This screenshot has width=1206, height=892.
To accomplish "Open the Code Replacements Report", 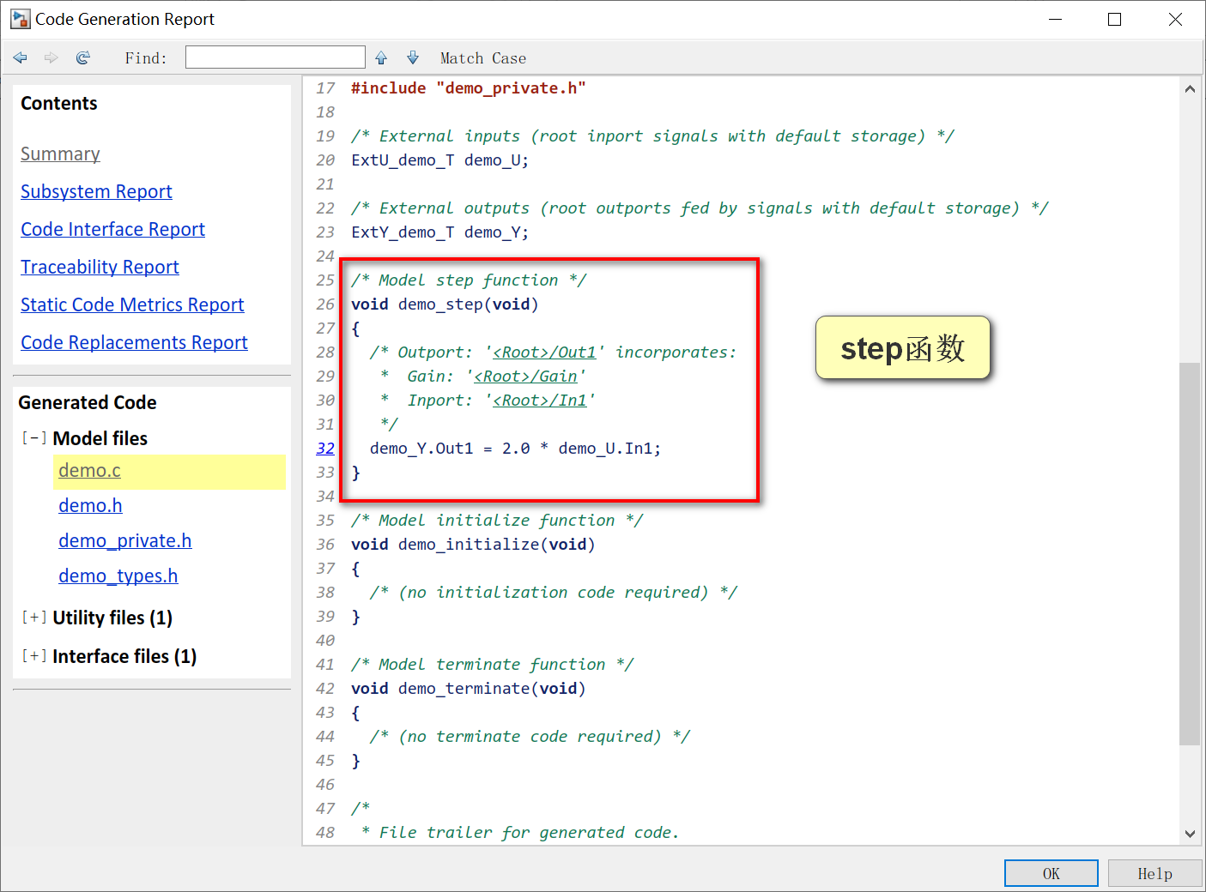I will pos(134,342).
